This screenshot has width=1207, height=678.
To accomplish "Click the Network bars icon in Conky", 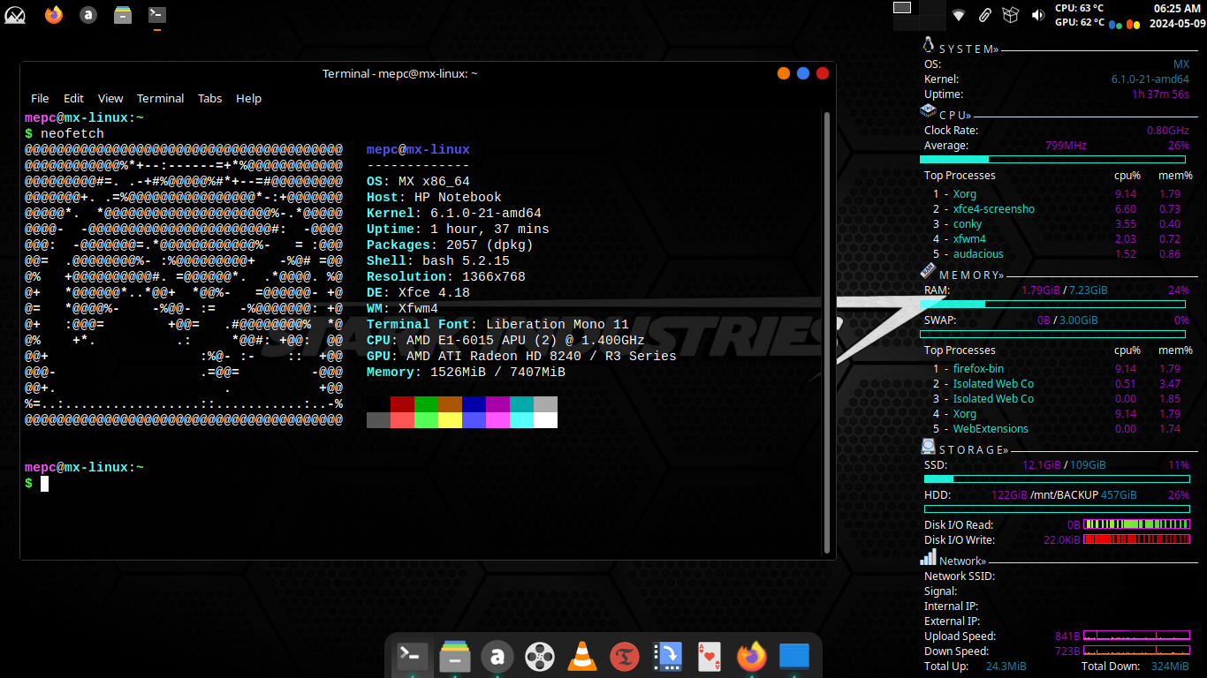I will pyautogui.click(x=928, y=557).
